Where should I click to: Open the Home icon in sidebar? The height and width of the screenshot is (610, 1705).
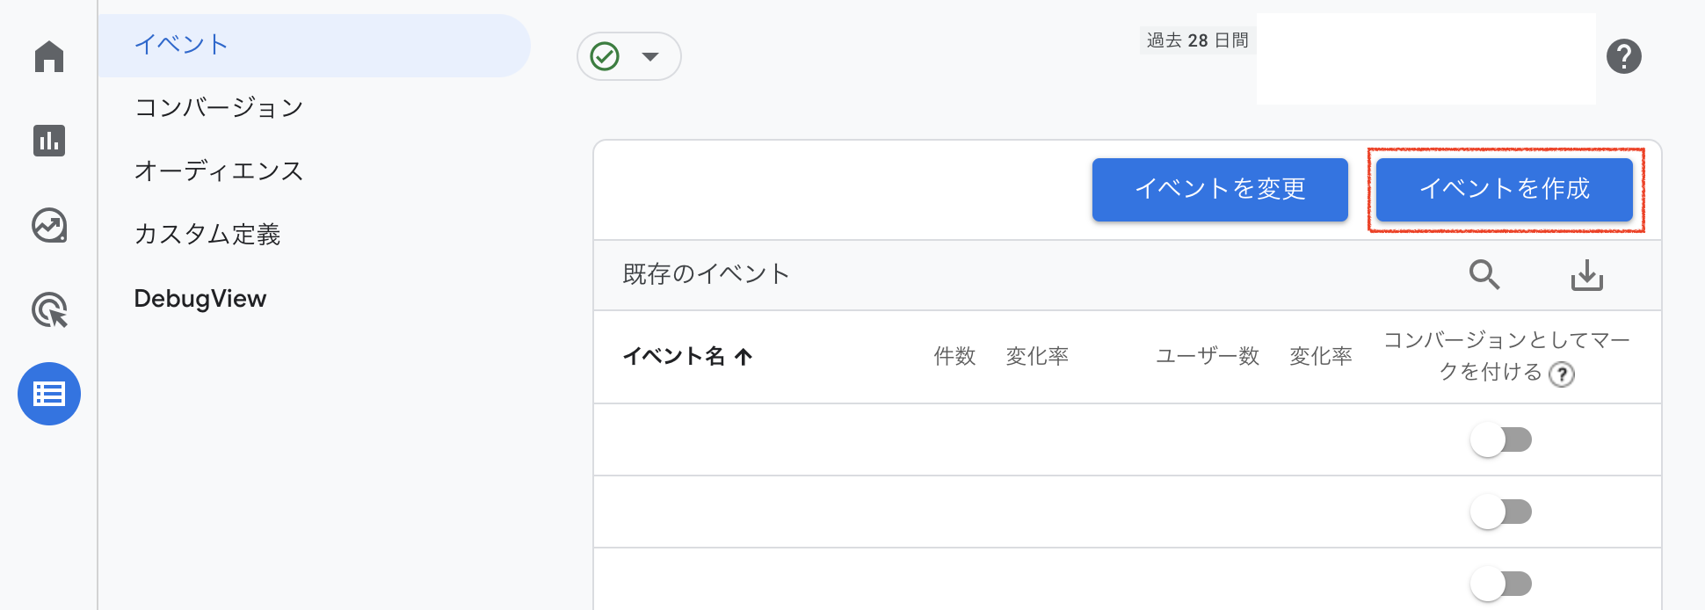[x=49, y=57]
